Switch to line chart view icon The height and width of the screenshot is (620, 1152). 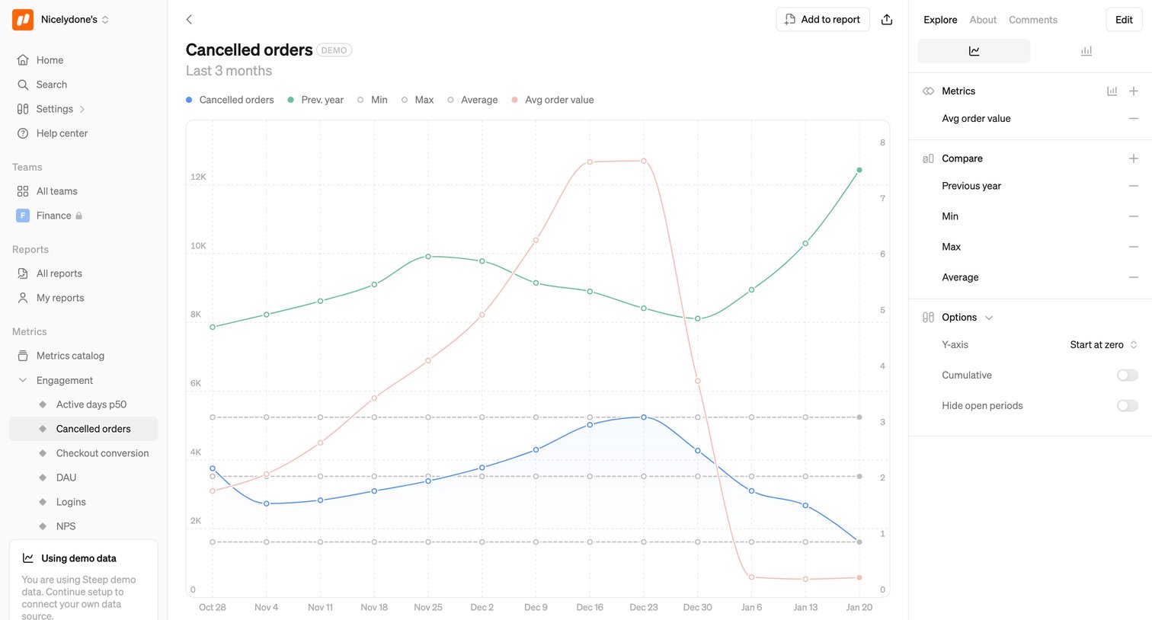pos(974,51)
